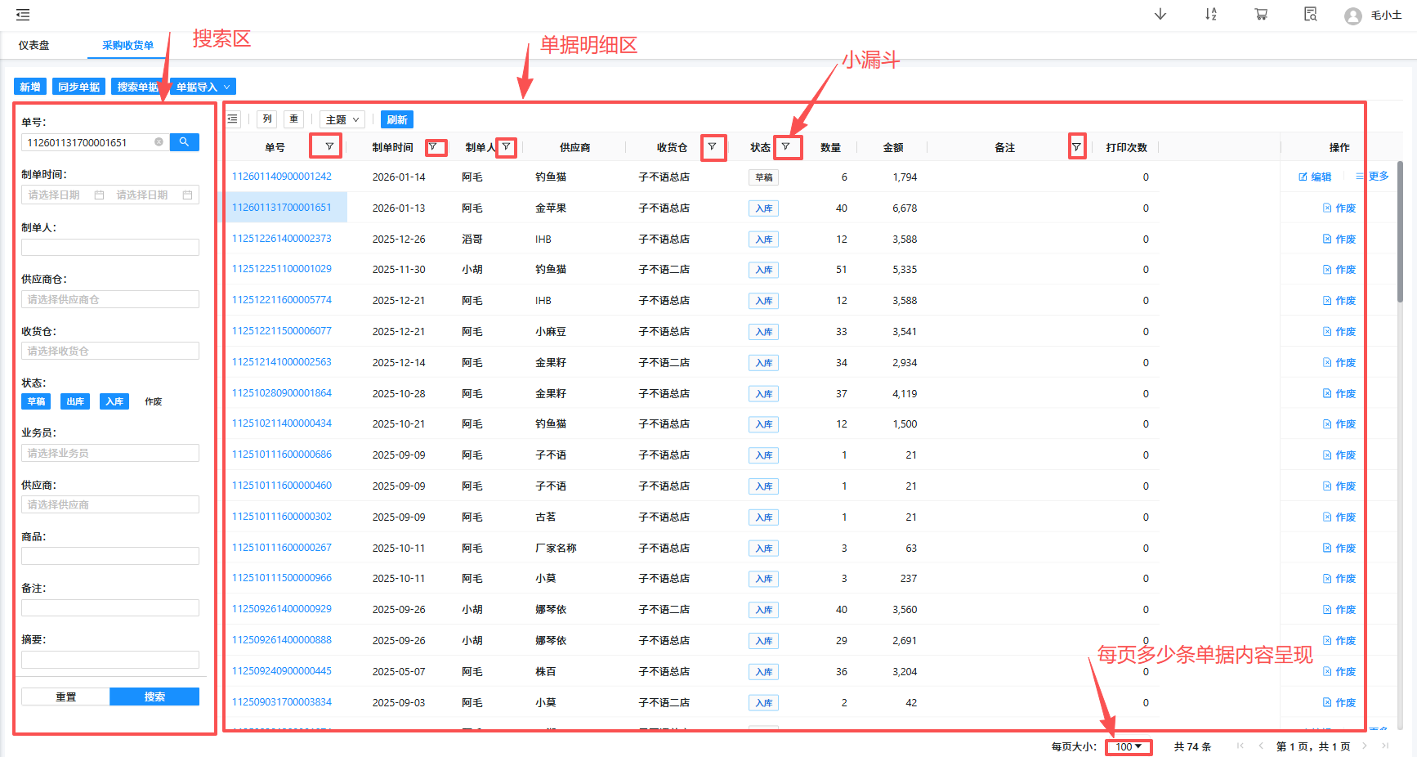This screenshot has width=1417, height=757.
Task: Open the filter funnel on the 单号 column
Action: [x=326, y=147]
